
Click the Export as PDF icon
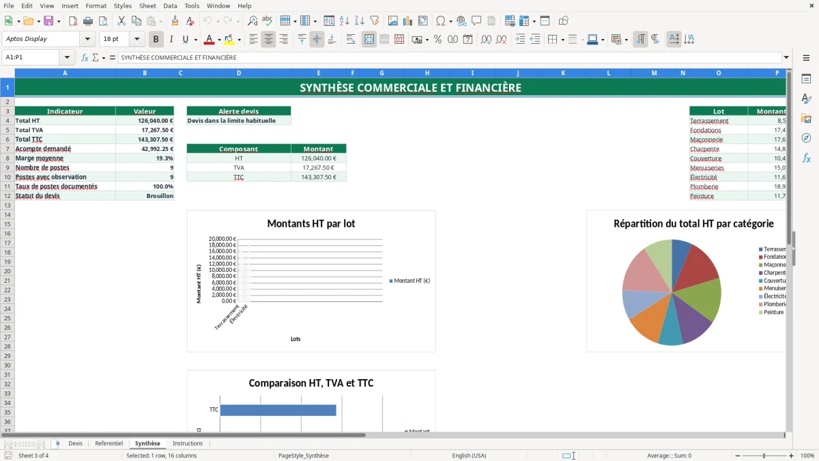point(72,21)
